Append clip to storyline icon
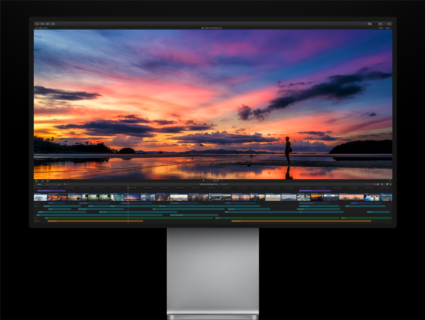 (x=55, y=184)
